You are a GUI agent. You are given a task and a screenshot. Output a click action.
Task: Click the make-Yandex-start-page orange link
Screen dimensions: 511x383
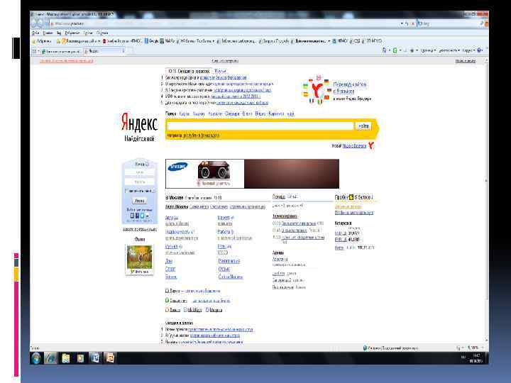(x=67, y=61)
